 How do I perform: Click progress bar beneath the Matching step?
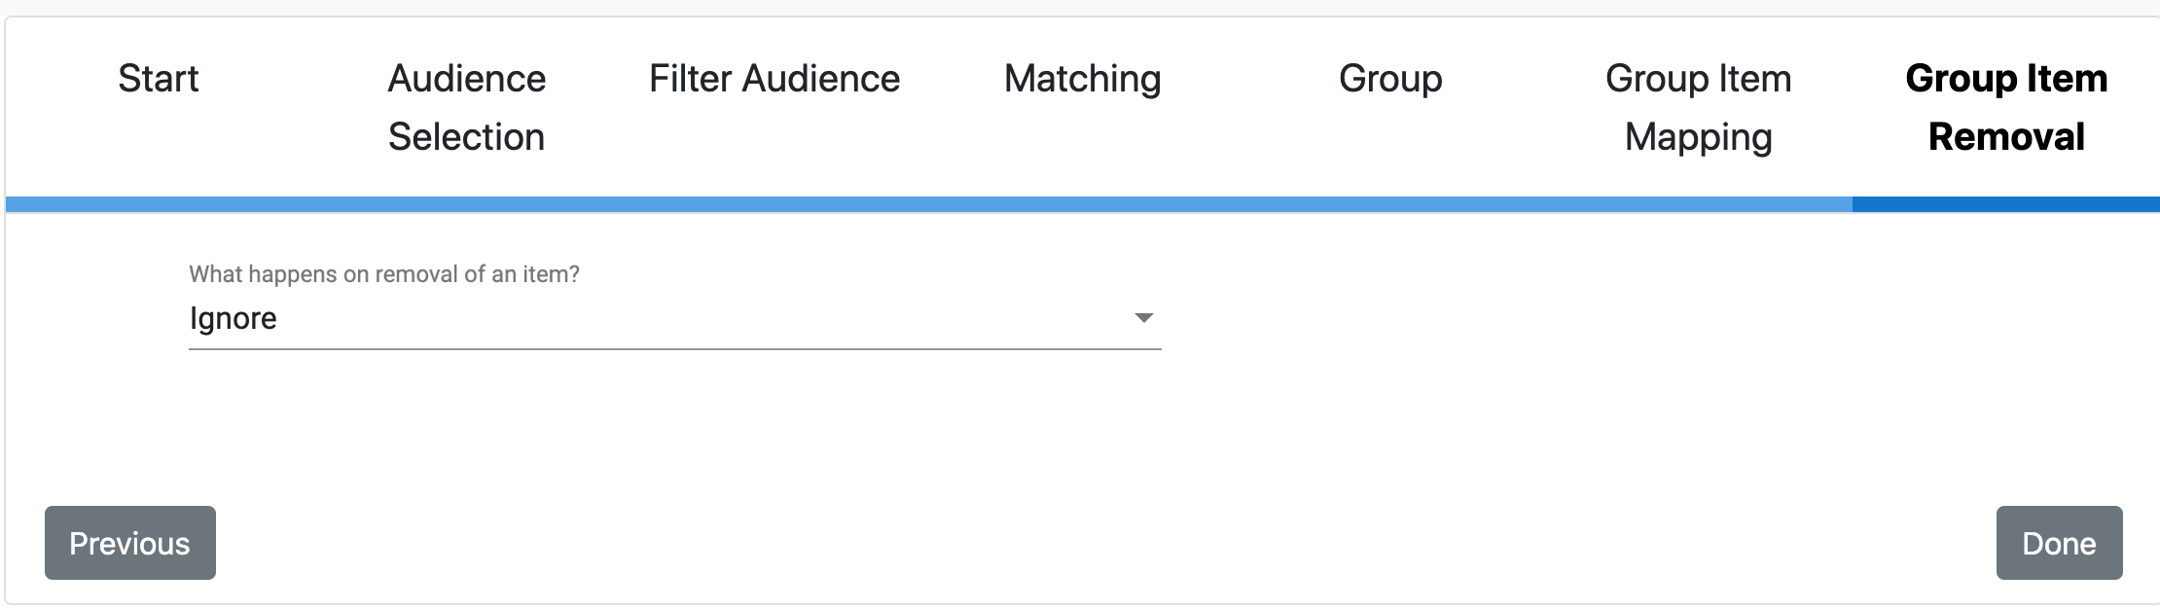pyautogui.click(x=1083, y=204)
